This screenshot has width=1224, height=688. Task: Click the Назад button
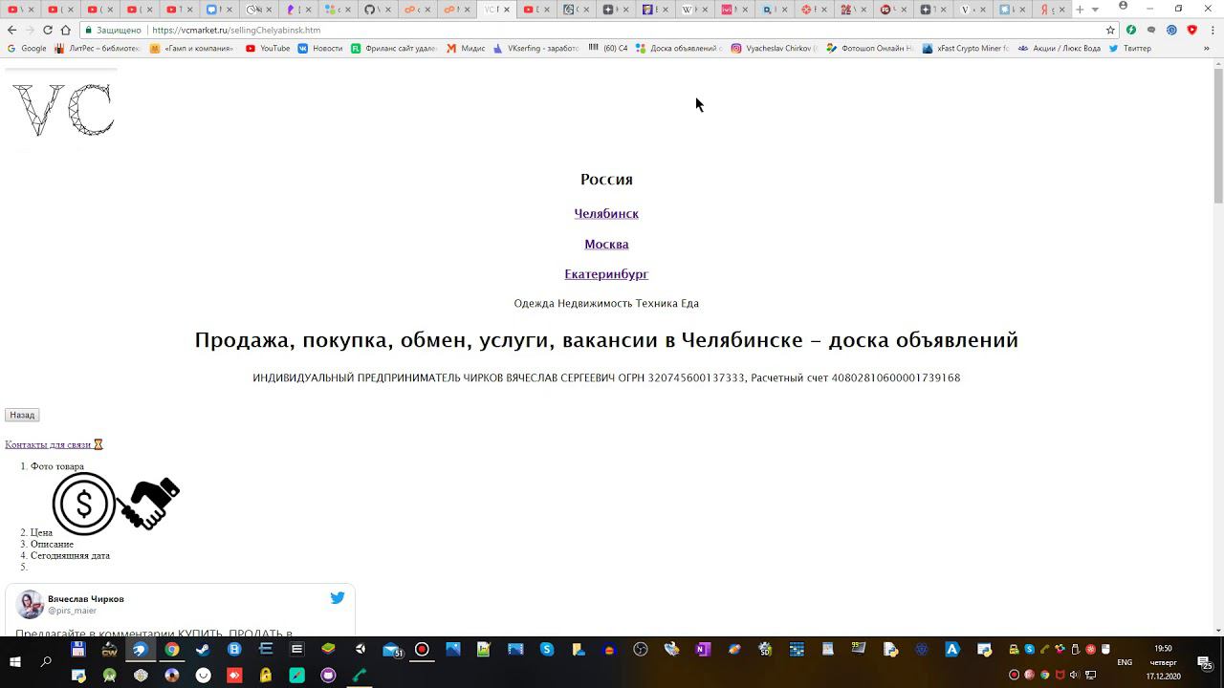[22, 415]
